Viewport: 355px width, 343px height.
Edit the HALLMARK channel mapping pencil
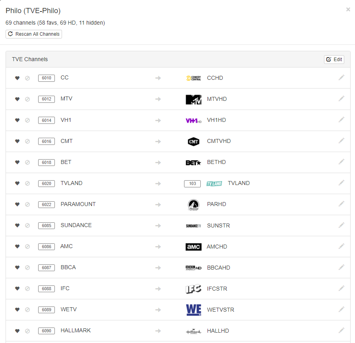point(341,330)
